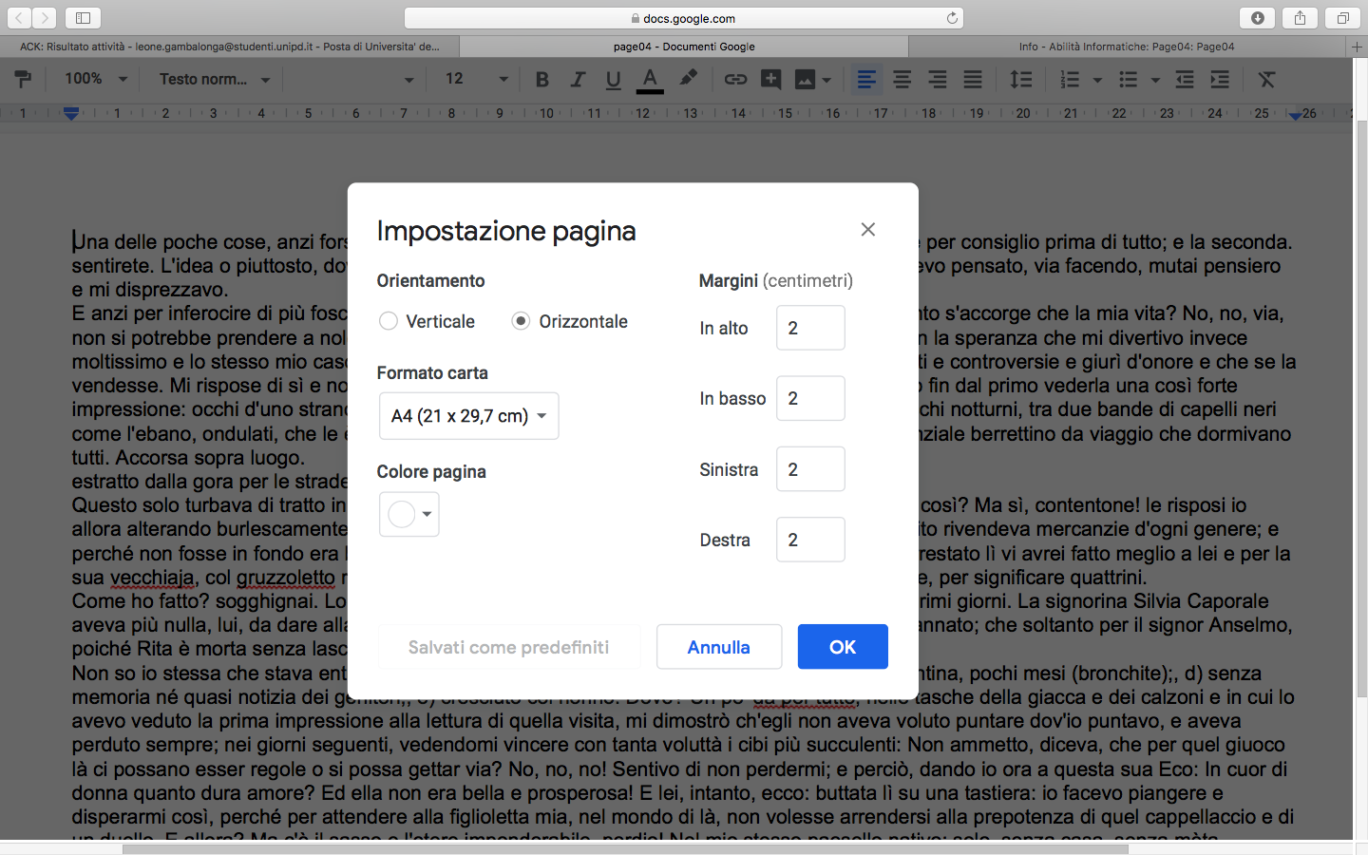1368x855 pixels.
Task: Click the add comment icon
Action: pos(770,80)
